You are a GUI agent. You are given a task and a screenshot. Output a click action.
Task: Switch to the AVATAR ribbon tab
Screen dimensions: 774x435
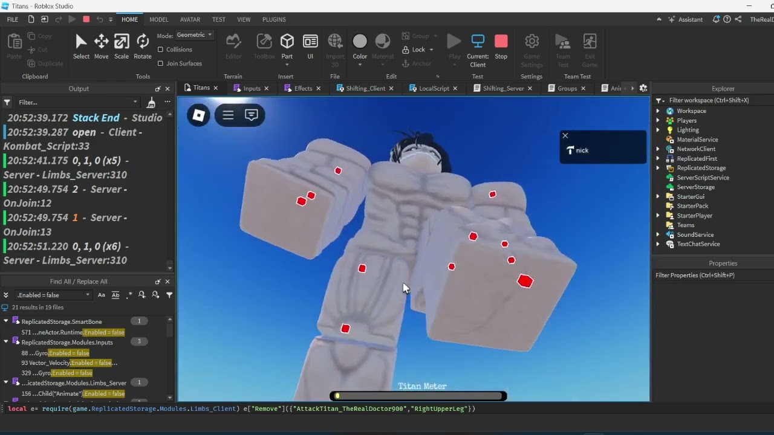[x=190, y=19]
